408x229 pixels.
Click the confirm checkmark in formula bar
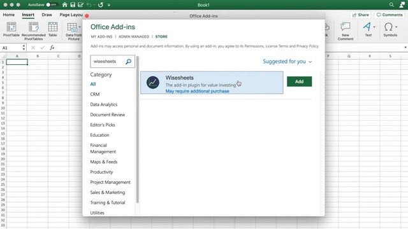43,48
